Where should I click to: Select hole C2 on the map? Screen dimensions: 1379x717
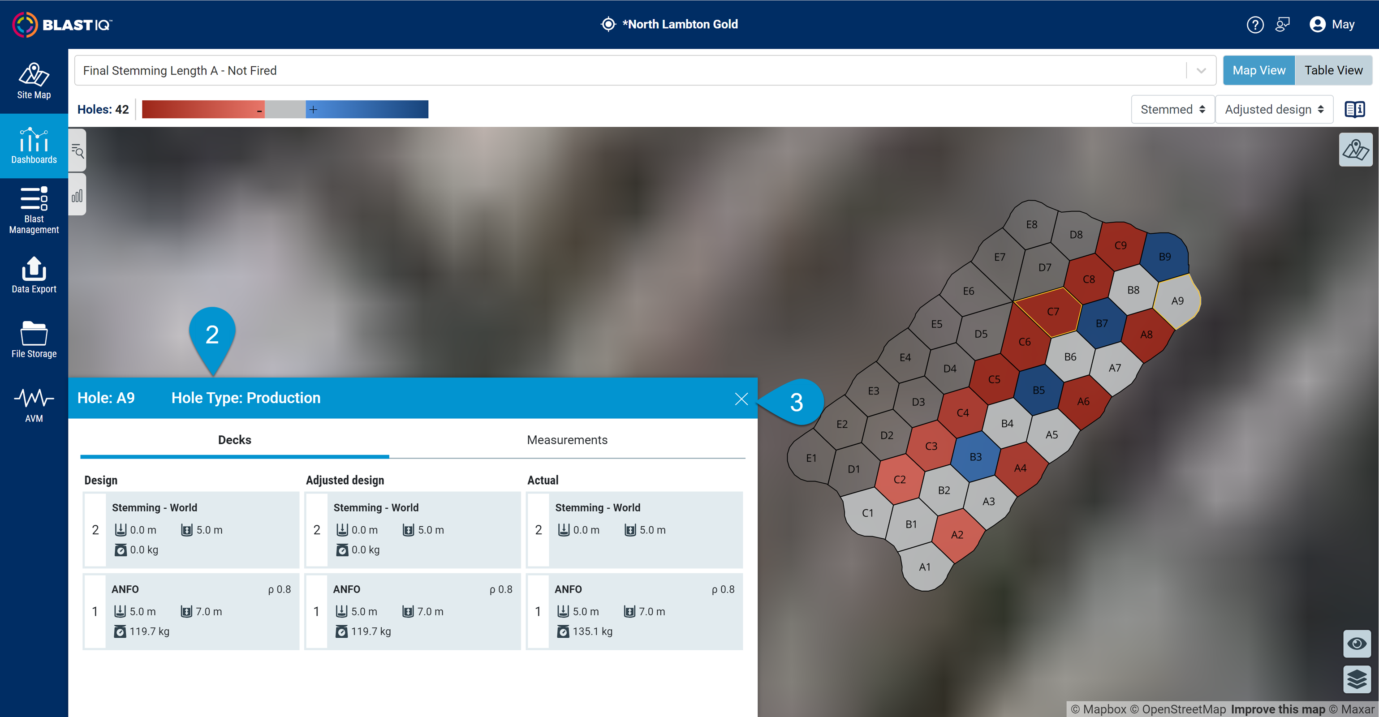899,480
